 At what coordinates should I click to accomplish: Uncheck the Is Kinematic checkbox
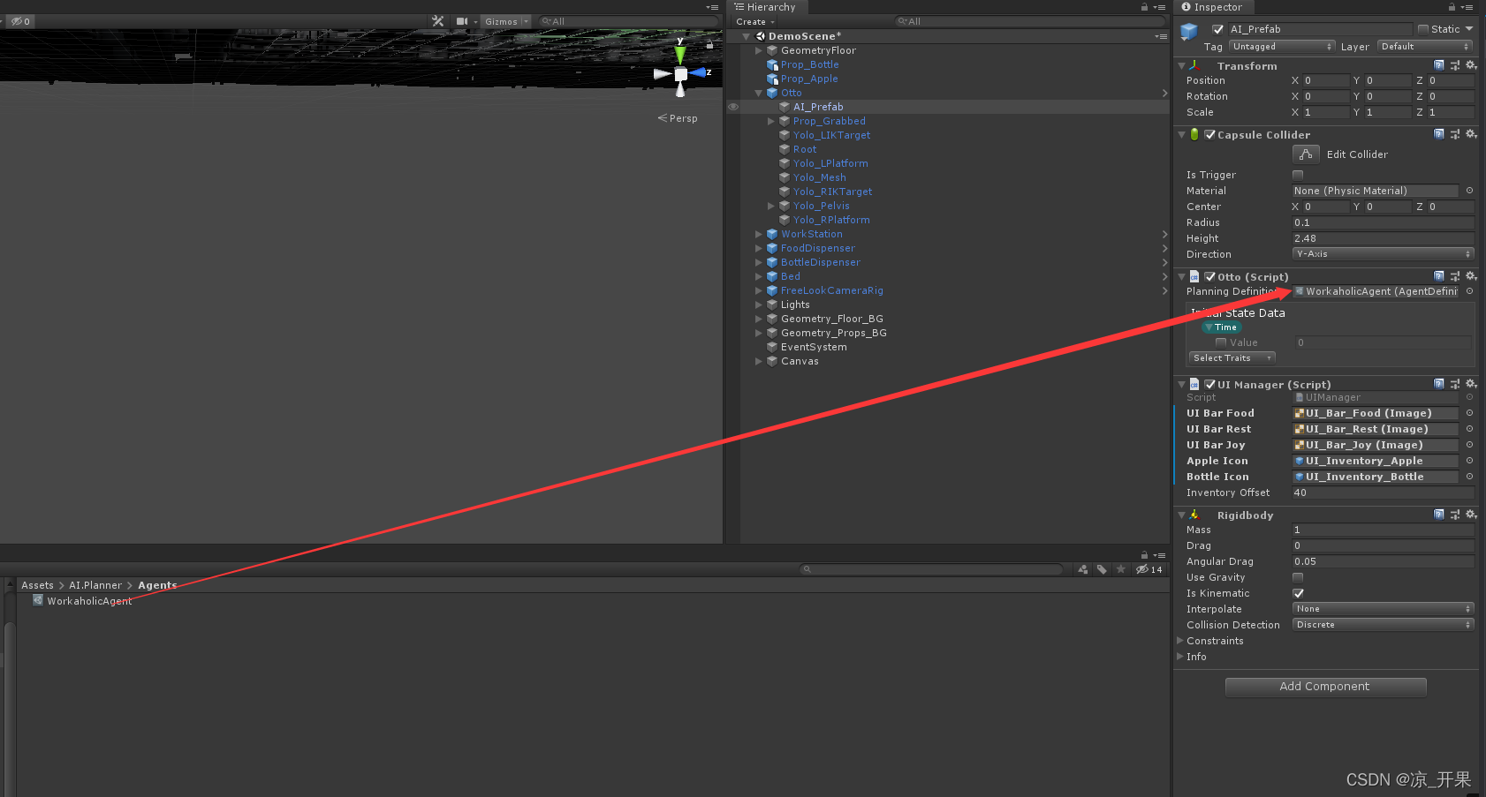coord(1298,593)
